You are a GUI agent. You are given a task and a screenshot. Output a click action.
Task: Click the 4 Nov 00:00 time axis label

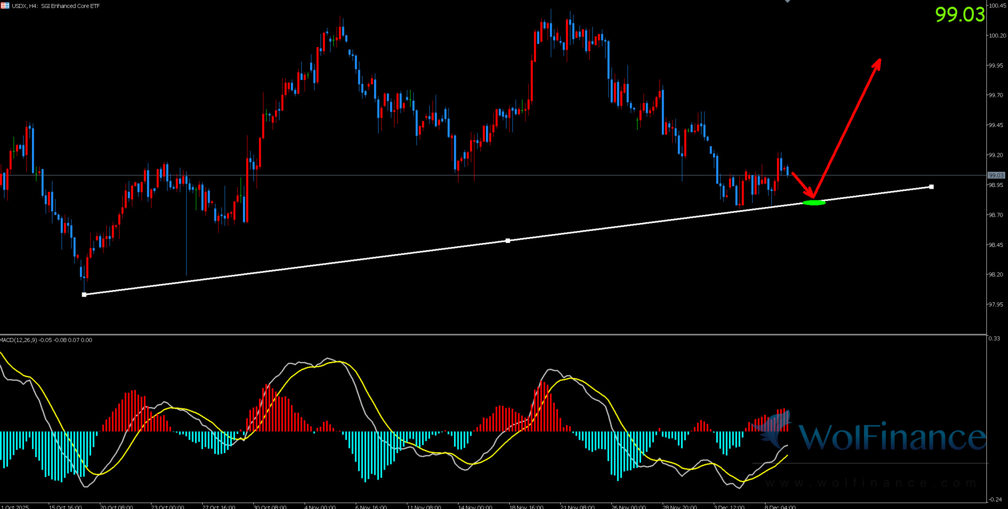(320, 506)
